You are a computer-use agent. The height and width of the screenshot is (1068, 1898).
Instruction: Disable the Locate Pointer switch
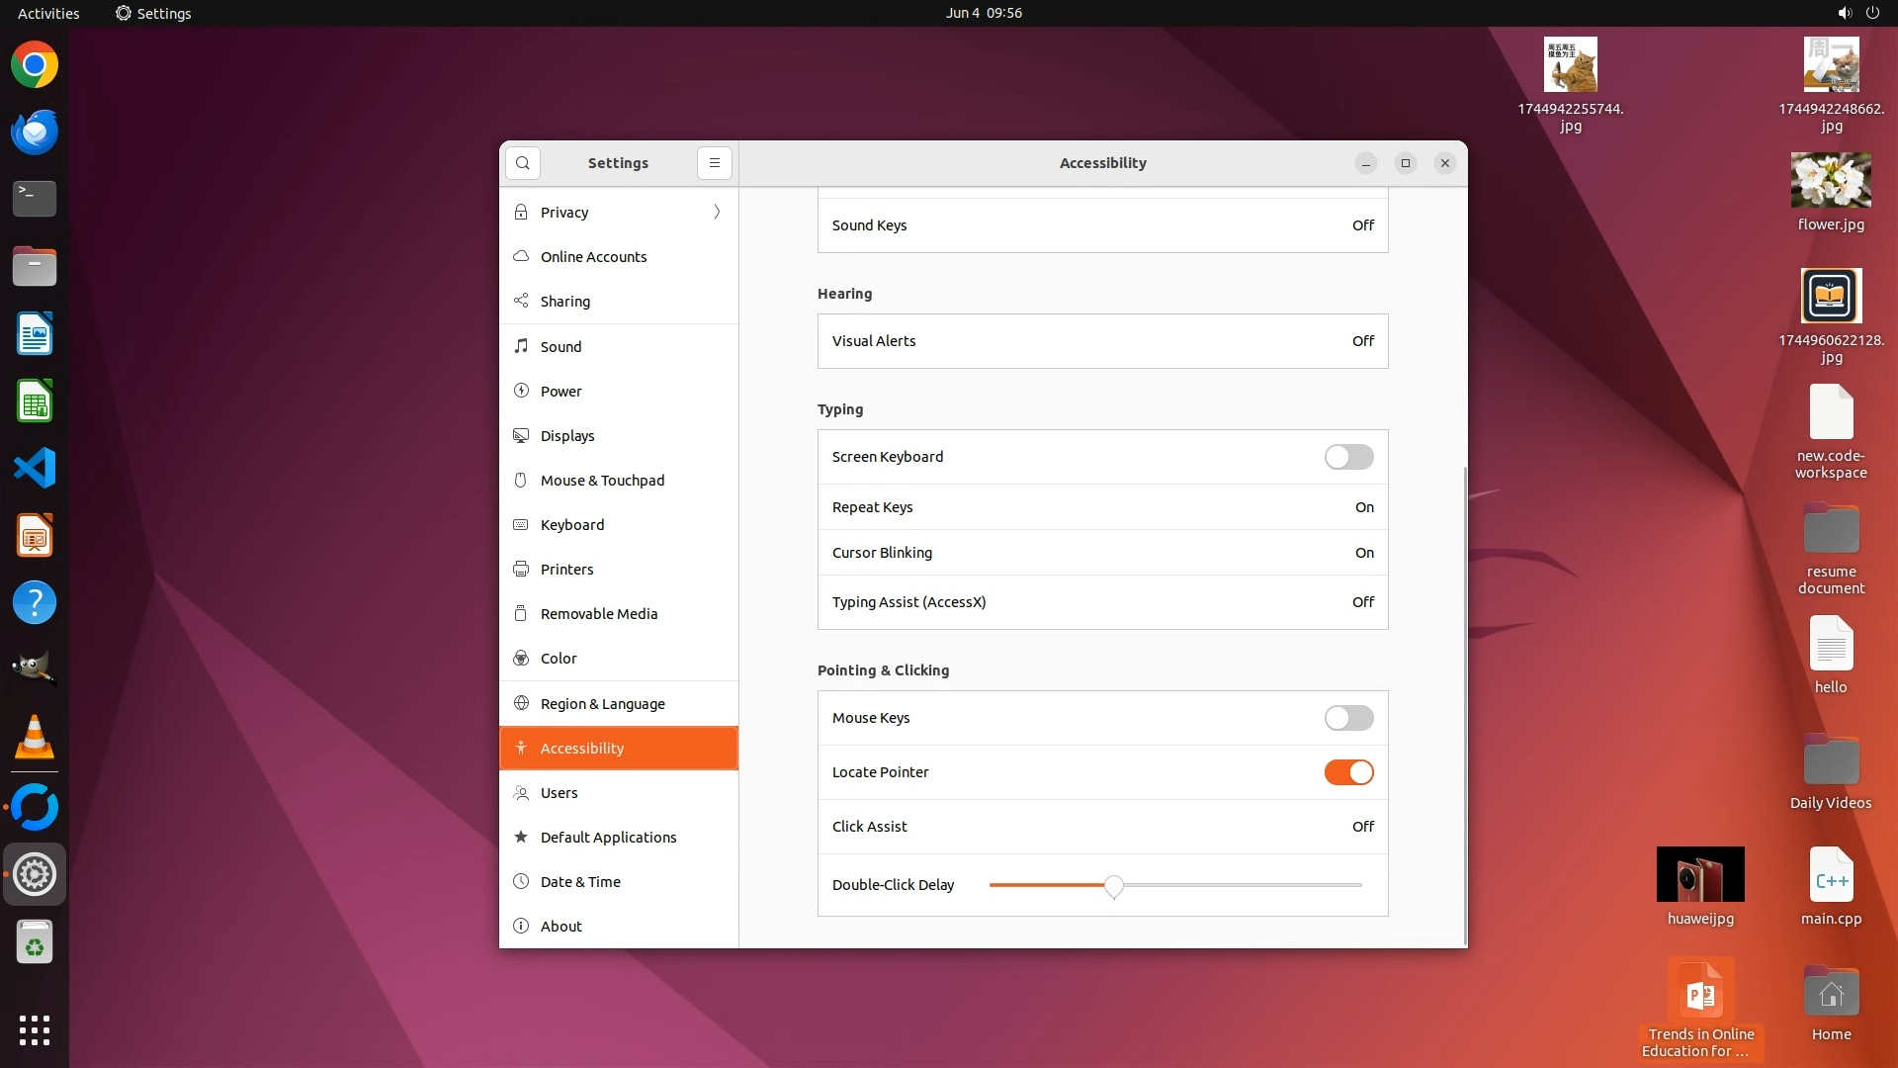click(x=1348, y=772)
